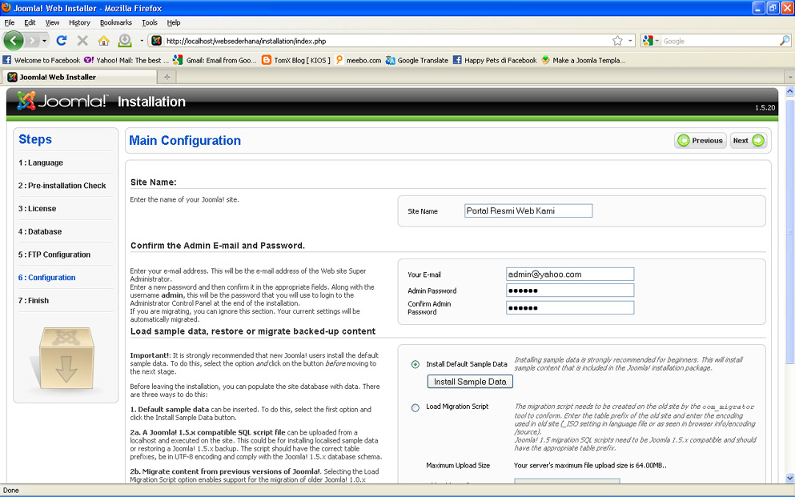Go back with the browser Back arrow
795x497 pixels.
(x=14, y=41)
